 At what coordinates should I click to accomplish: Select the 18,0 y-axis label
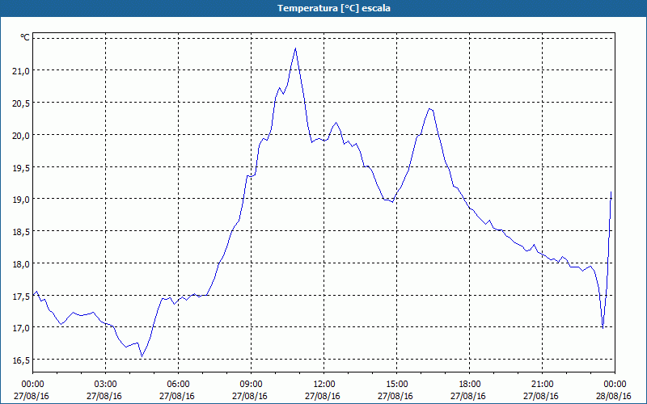(21, 264)
